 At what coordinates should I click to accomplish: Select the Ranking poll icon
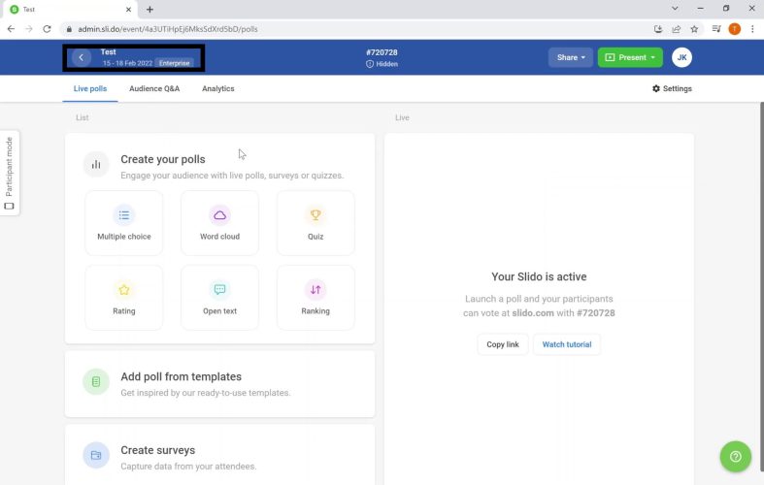(316, 290)
